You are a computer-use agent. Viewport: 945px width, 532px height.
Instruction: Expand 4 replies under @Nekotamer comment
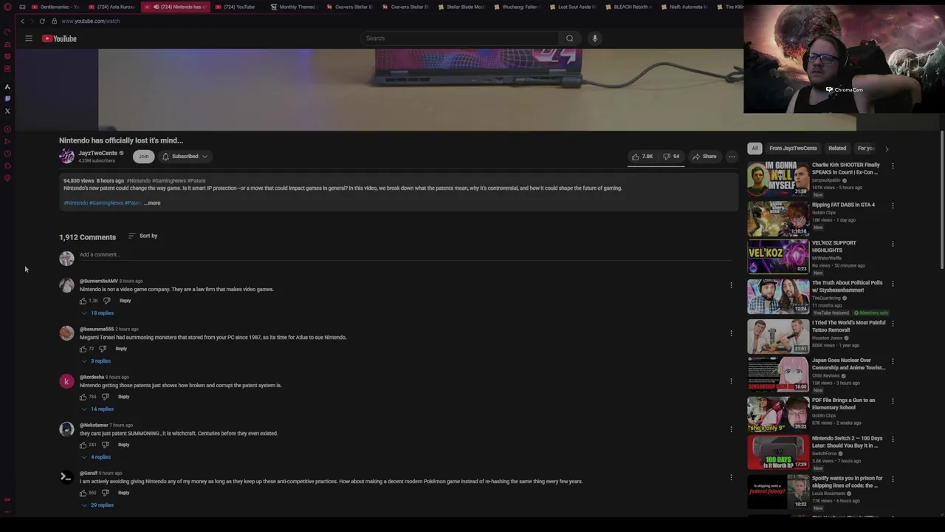click(x=96, y=457)
